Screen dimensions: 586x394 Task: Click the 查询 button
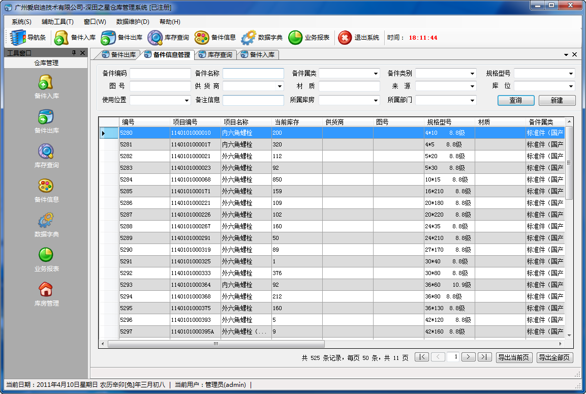coord(516,100)
